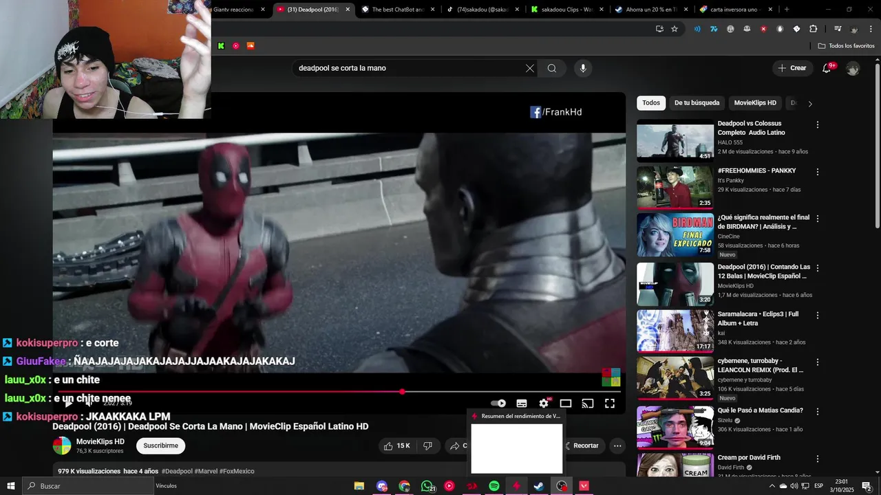Viewport: 881px width, 495px height.
Task: Options menu for Contando Las 12 Balas
Action: coord(818,268)
